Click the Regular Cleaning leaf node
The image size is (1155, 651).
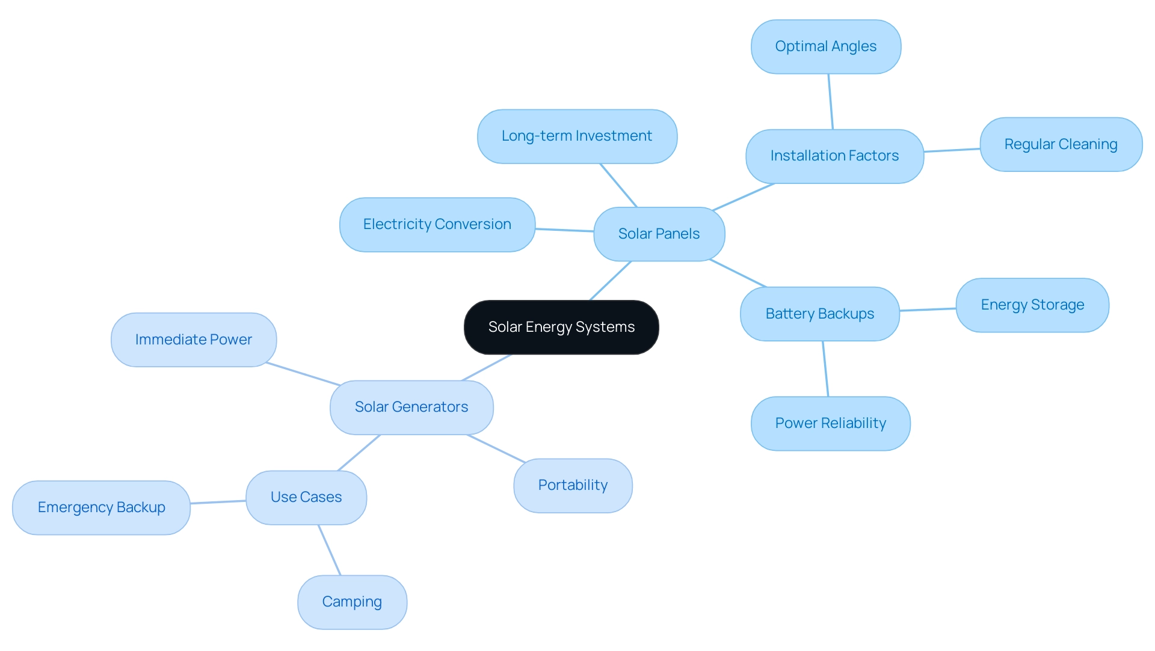point(1049,142)
